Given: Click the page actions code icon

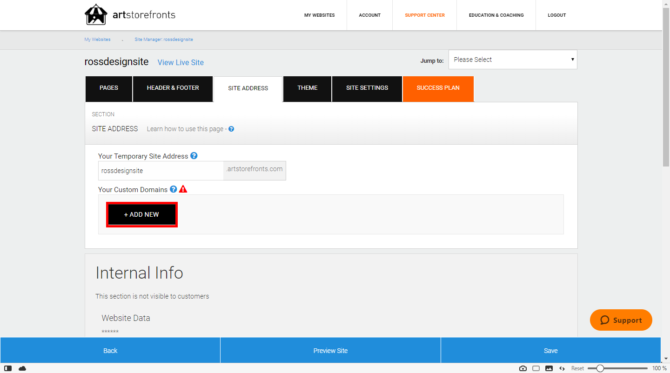Looking at the screenshot, I should point(562,368).
